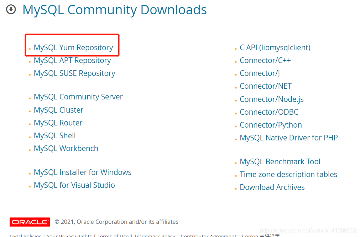Open the Connector/Python link
This screenshot has width=360, height=237.
[271, 125]
